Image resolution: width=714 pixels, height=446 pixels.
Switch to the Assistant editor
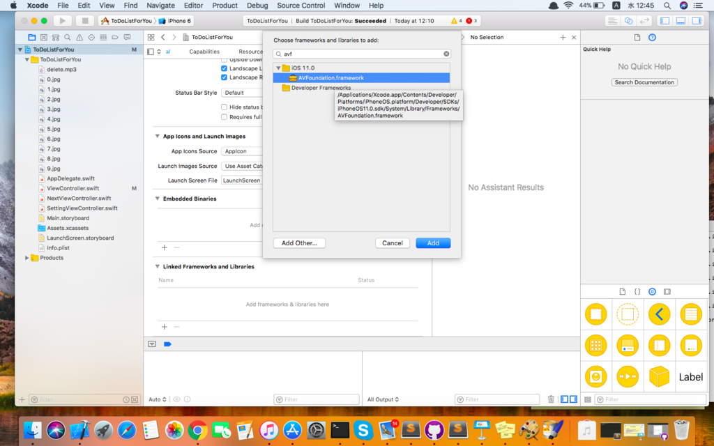click(x=628, y=21)
